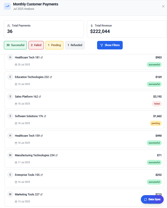Click the trending chart icon in the header
Screen dimensions: 167x208
(x=7, y=6)
